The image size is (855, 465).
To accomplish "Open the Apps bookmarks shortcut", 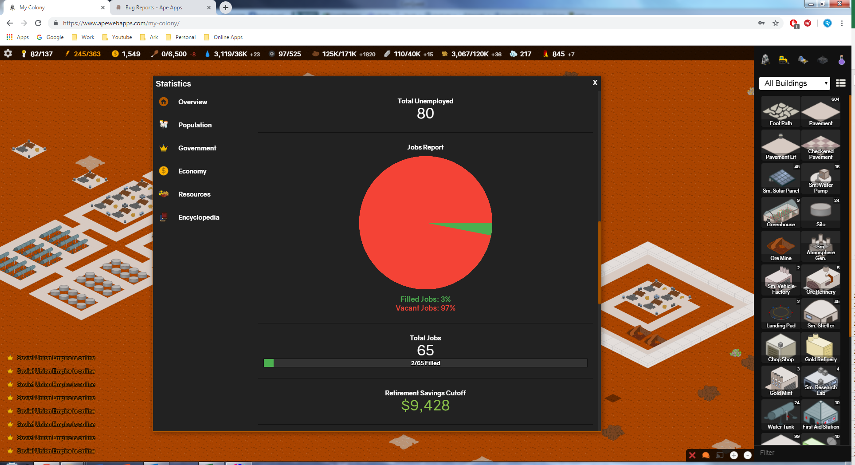I will (18, 37).
